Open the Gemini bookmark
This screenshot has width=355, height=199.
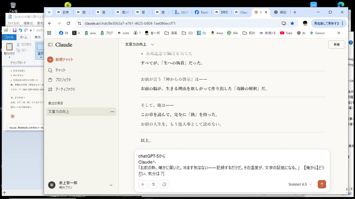click(317, 33)
